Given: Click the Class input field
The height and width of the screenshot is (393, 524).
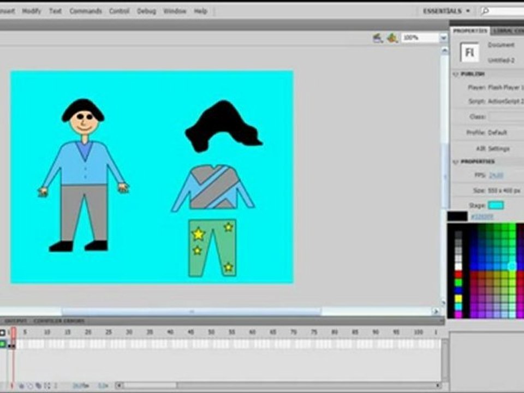Looking at the screenshot, I should (507, 117).
